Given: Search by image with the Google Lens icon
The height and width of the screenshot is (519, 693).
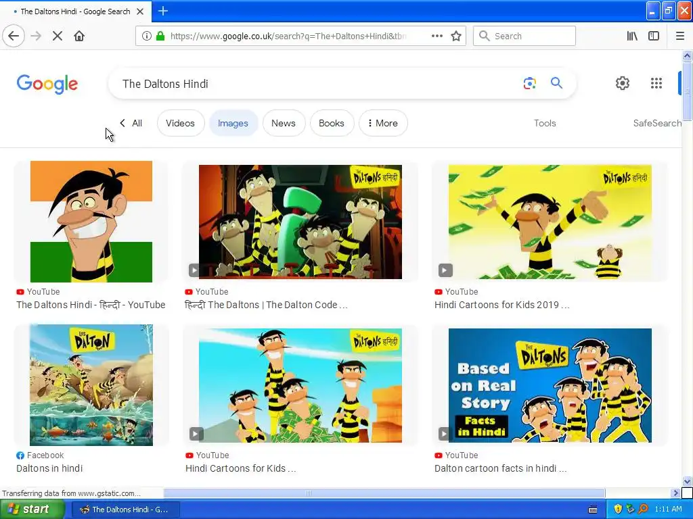Looking at the screenshot, I should click(529, 83).
